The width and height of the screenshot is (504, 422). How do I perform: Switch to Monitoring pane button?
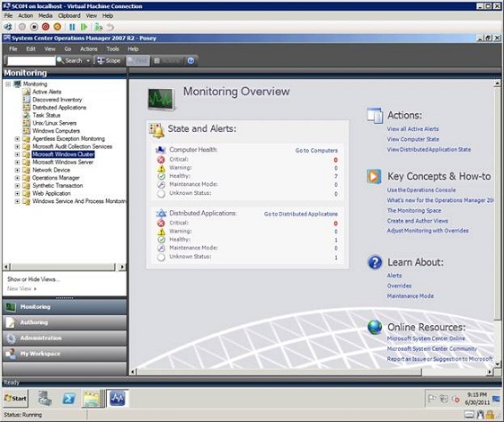click(65, 307)
